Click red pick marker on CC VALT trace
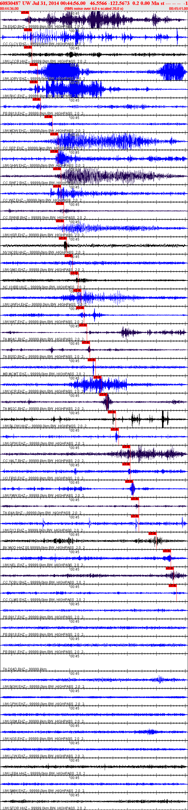The image size is (188, 810). coord(126,446)
